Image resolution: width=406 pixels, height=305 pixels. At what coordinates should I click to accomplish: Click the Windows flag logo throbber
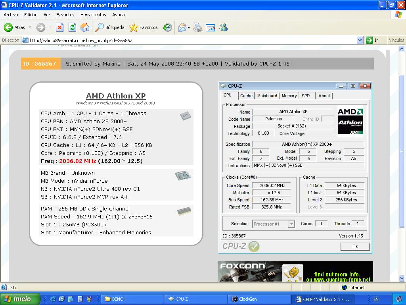[398, 15]
